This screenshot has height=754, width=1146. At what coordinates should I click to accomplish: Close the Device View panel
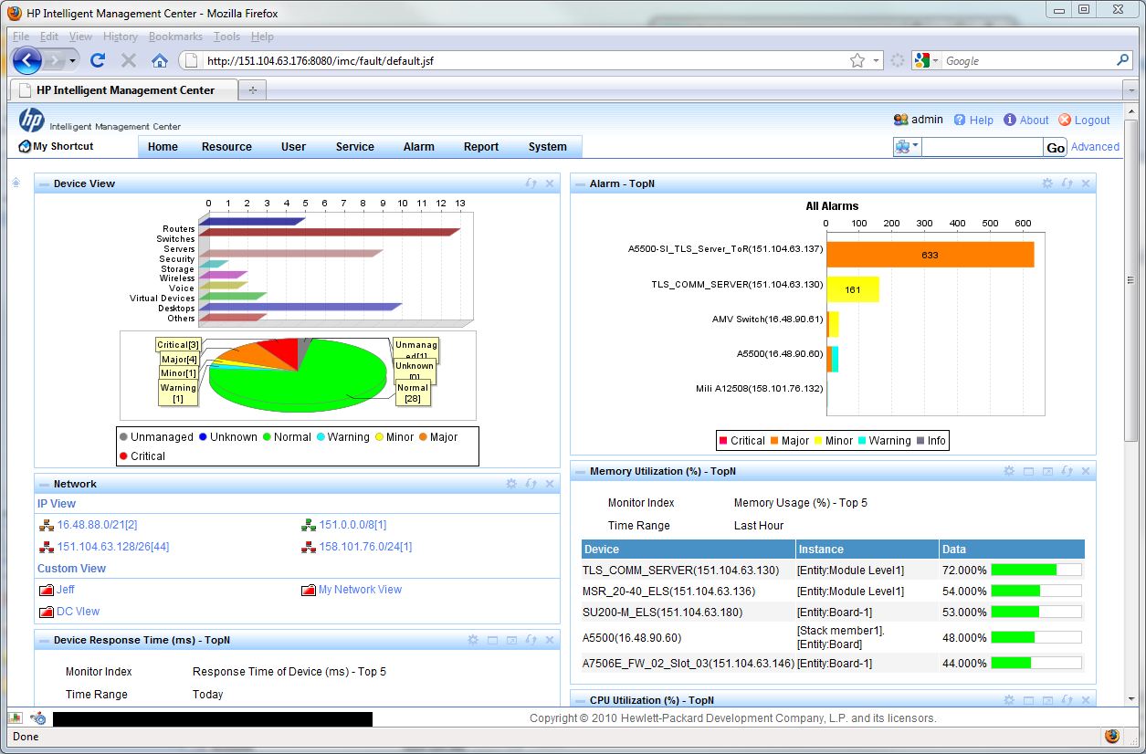[550, 183]
